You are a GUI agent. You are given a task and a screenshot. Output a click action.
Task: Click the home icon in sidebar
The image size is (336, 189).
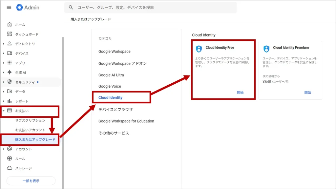click(x=10, y=25)
